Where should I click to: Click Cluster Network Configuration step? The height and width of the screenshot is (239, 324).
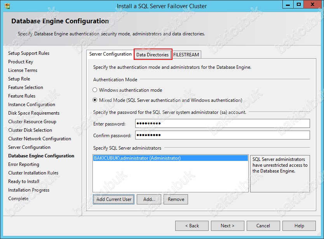40,138
